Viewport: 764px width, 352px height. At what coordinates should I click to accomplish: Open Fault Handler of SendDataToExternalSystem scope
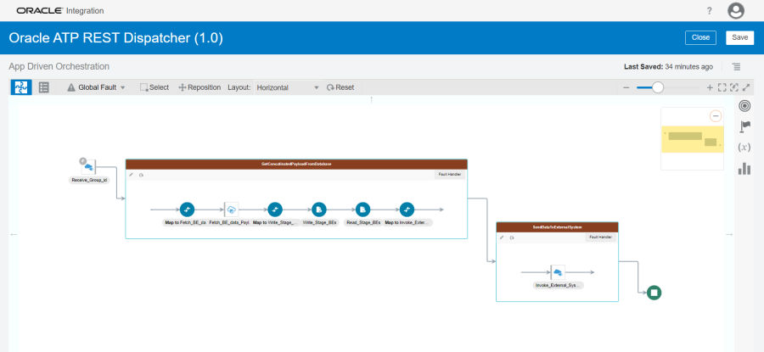point(600,237)
